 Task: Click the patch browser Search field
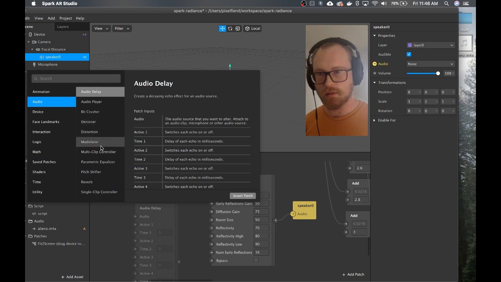click(x=76, y=79)
